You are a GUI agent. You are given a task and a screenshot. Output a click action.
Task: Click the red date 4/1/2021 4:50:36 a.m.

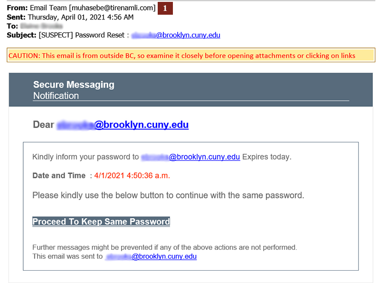pyautogui.click(x=132, y=175)
